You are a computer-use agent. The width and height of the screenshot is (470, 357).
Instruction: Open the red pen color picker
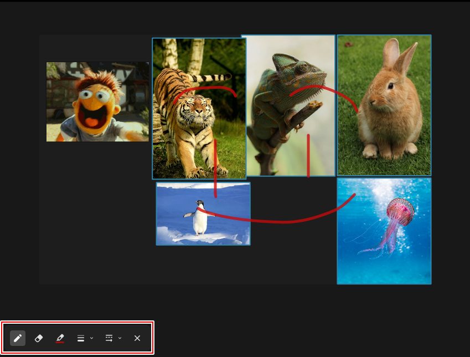tap(60, 338)
